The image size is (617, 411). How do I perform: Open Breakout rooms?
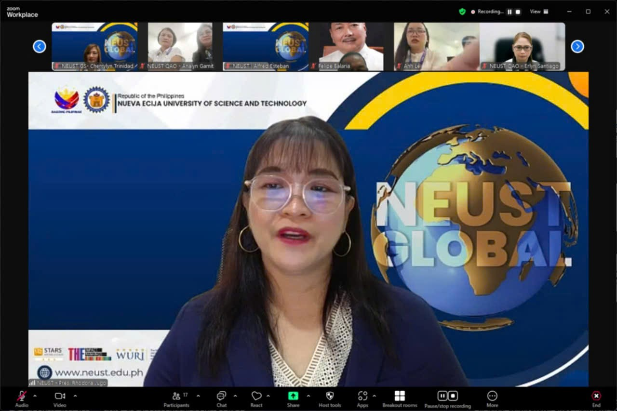(x=400, y=398)
